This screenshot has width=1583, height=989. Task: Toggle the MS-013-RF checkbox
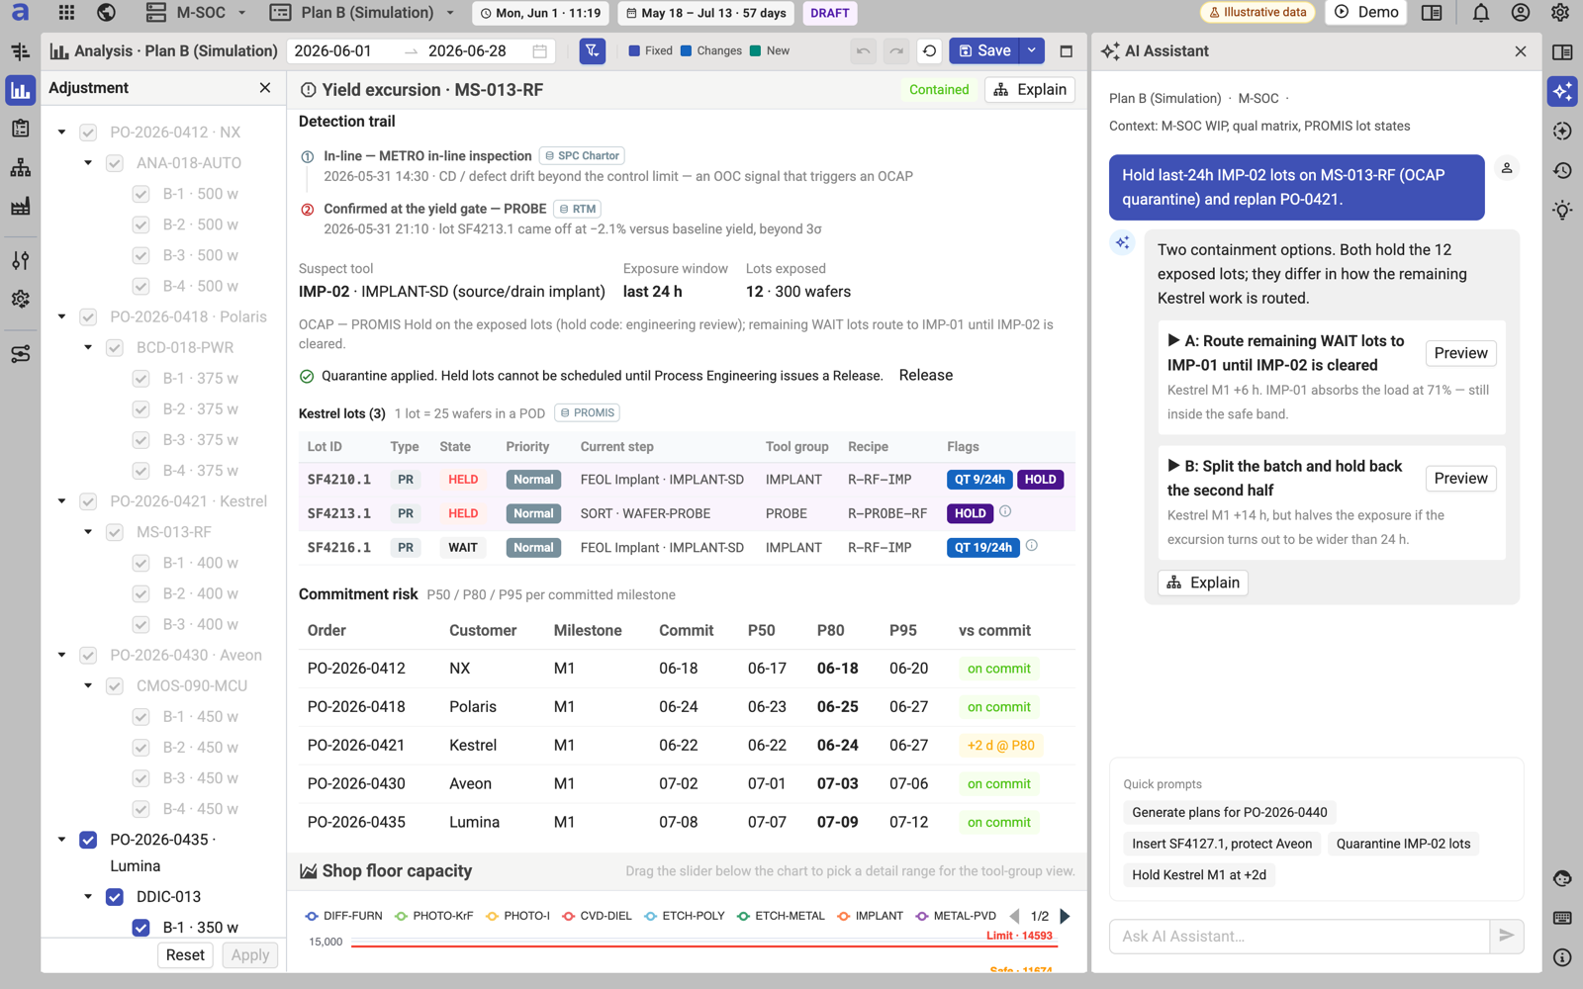[115, 532]
